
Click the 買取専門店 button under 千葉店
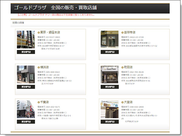point(26,122)
